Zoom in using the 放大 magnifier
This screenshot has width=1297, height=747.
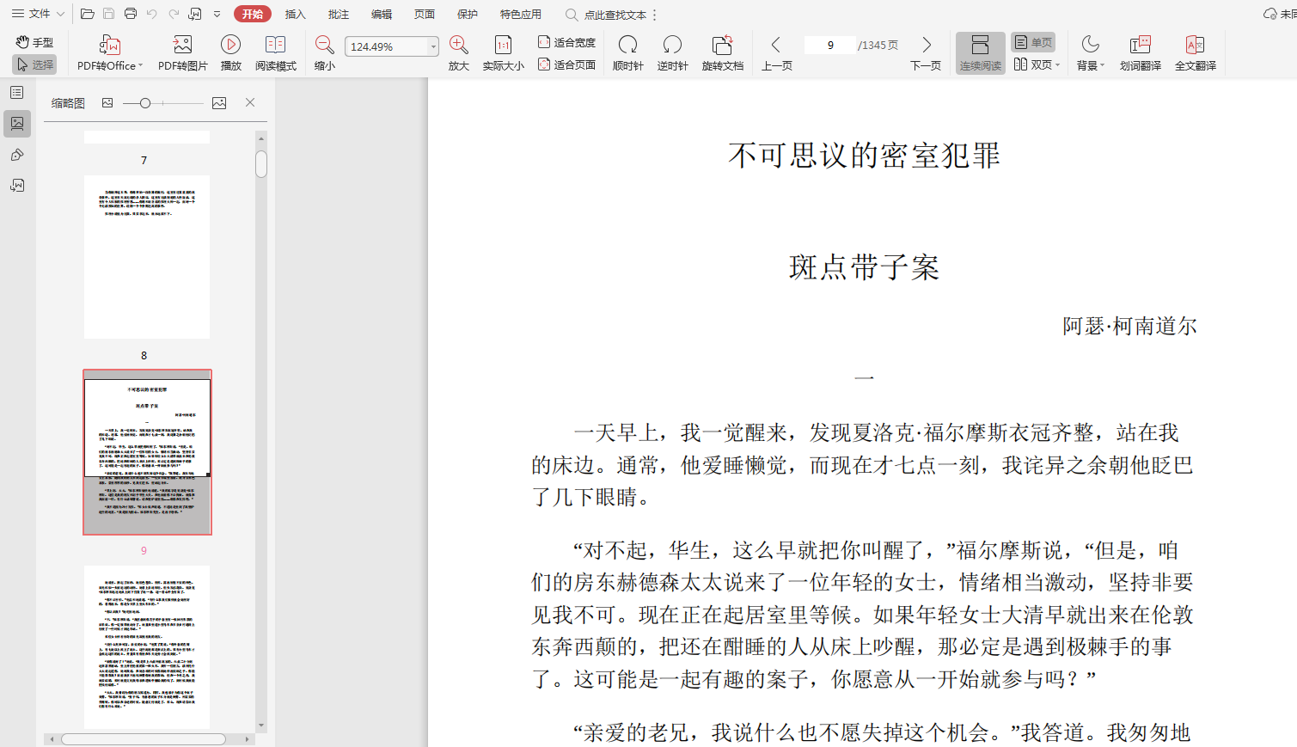pyautogui.click(x=459, y=52)
